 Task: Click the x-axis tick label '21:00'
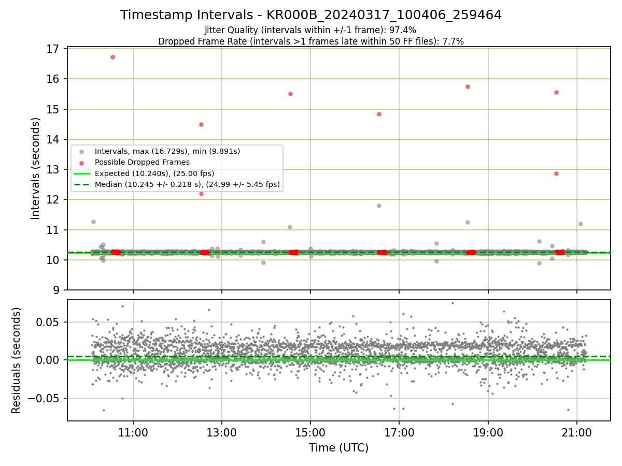pos(577,433)
